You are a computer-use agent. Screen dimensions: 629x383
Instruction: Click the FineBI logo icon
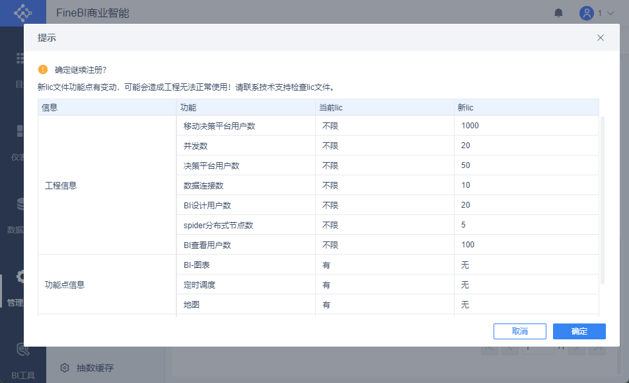(22, 13)
